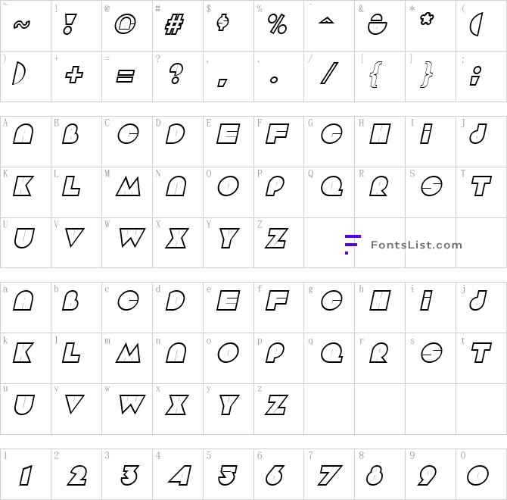The height and width of the screenshot is (500, 507).
Task: Select the lowercase w glyph cell
Action: click(x=127, y=409)
